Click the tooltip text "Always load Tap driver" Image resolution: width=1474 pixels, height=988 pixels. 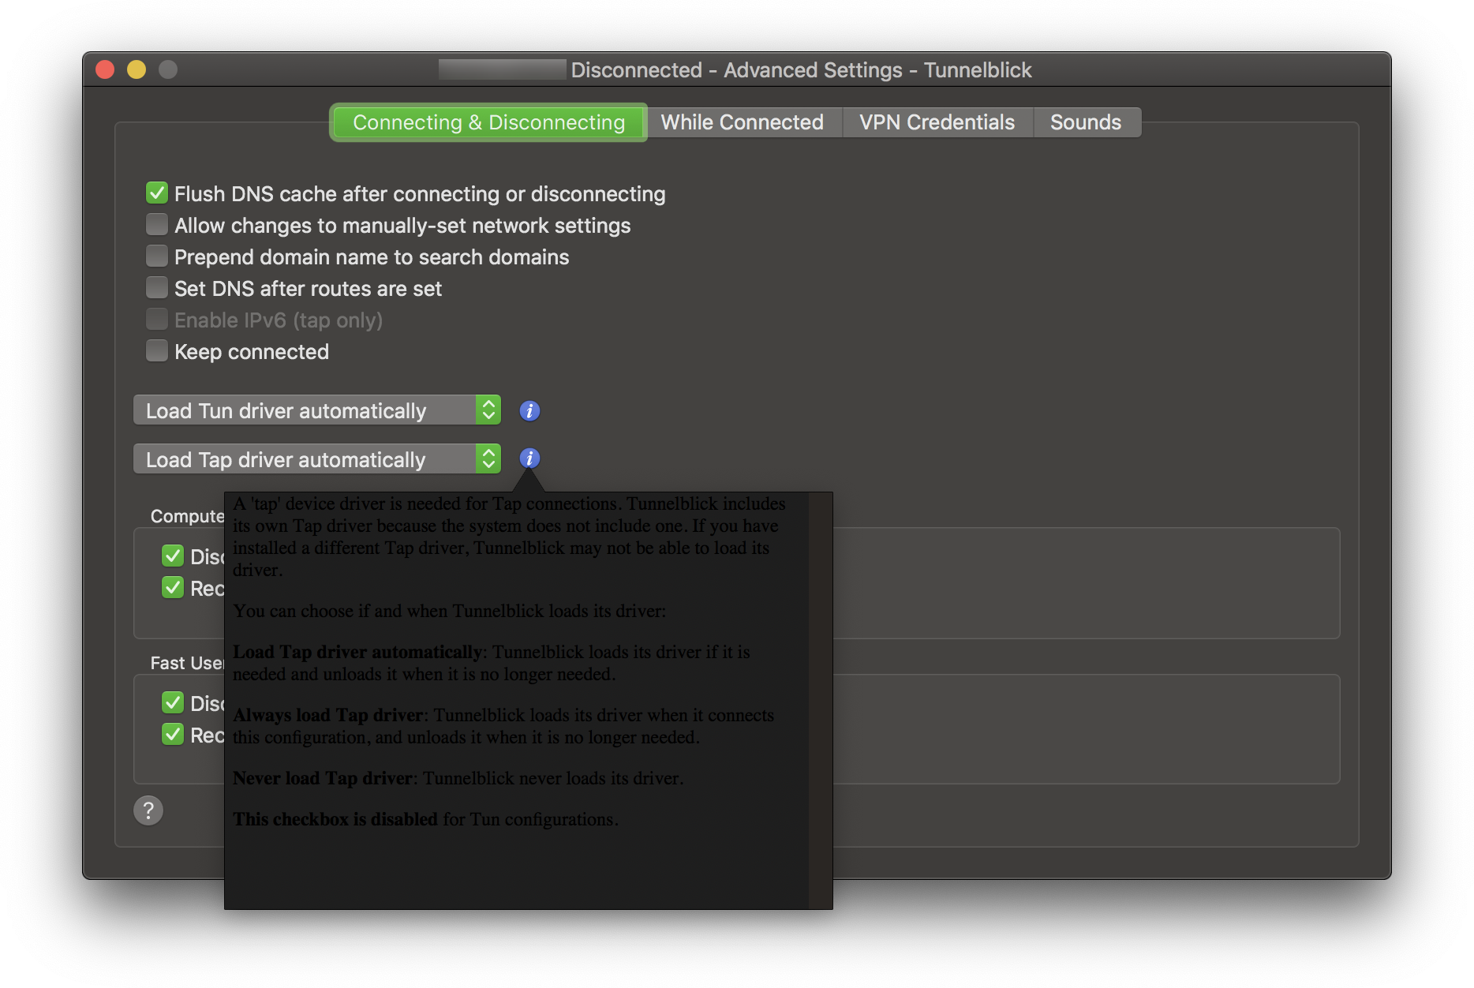pyautogui.click(x=328, y=715)
